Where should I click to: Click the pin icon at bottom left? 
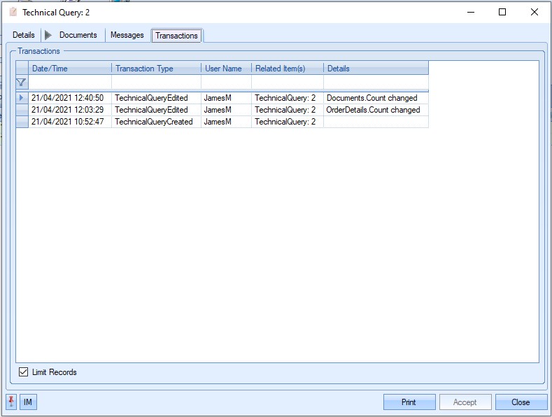click(x=11, y=402)
